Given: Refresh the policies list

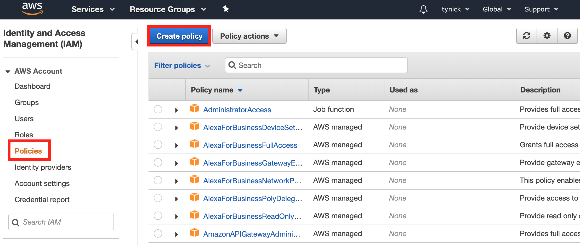Looking at the screenshot, I should coord(527,36).
